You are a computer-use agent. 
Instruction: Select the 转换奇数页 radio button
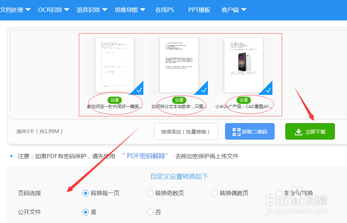(150, 193)
